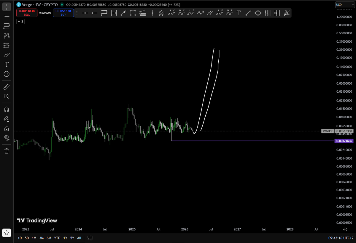The width and height of the screenshot is (356, 243).
Task: Set the time range to 1Y
Action: tap(65, 238)
